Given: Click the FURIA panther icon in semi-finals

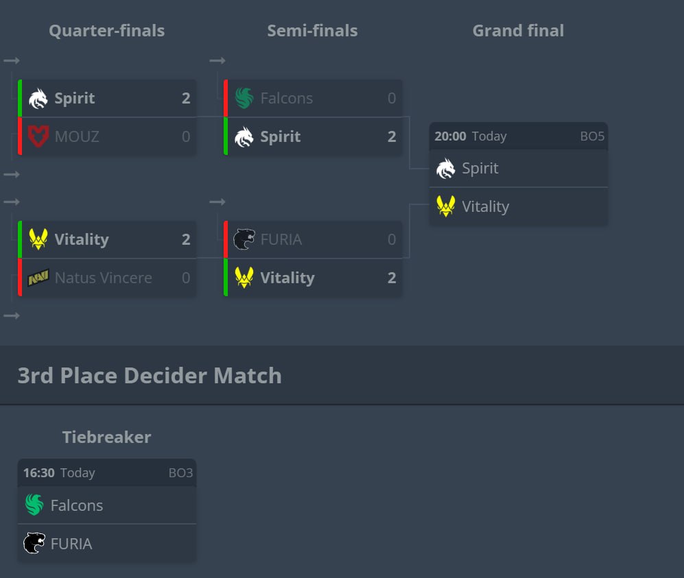Looking at the screenshot, I should (x=245, y=239).
